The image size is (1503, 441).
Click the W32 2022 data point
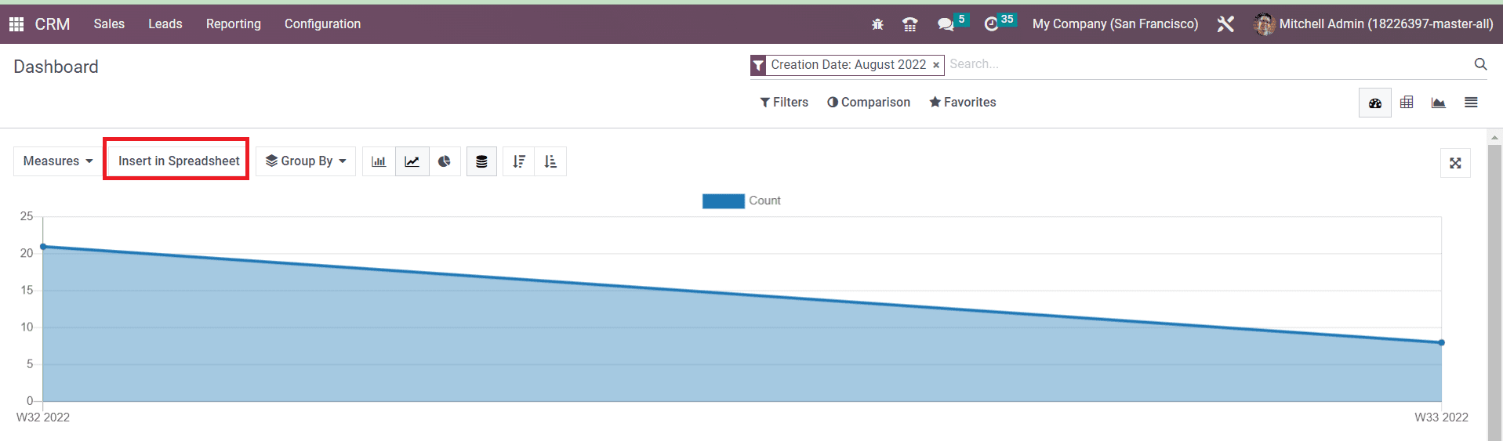click(x=43, y=247)
